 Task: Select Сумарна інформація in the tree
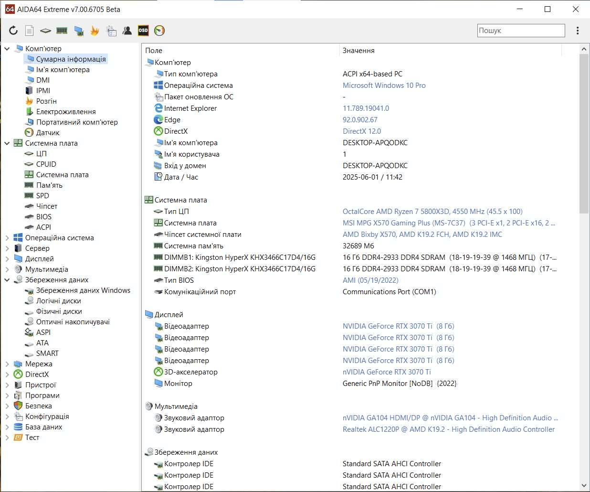tap(71, 59)
